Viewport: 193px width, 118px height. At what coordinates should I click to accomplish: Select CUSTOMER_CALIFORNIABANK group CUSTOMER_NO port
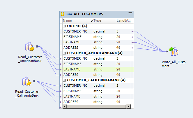[97, 86]
